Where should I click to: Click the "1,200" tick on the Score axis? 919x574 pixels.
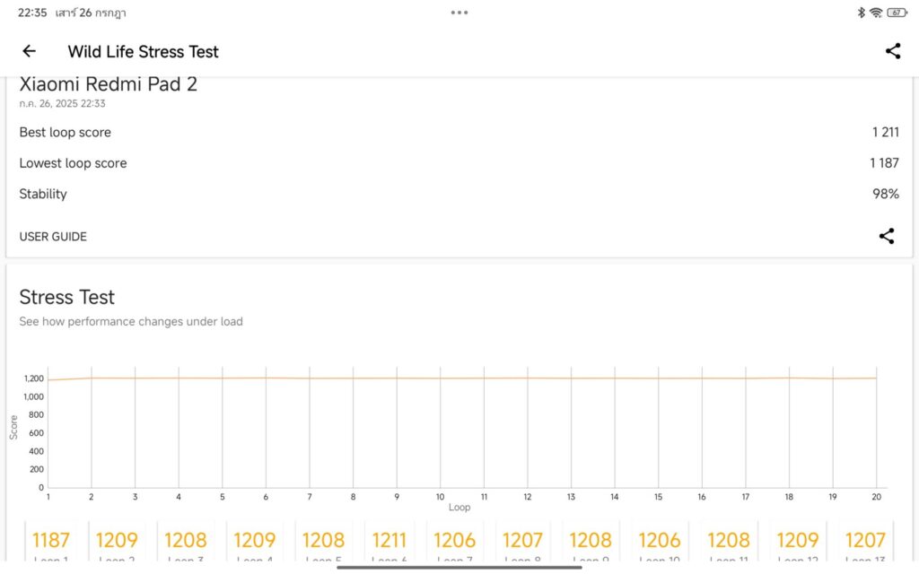tap(34, 378)
